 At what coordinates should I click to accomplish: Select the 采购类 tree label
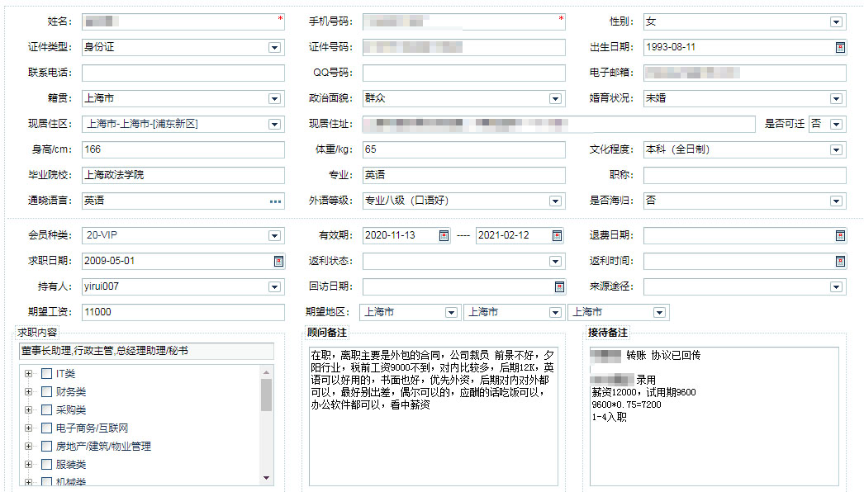(71, 410)
